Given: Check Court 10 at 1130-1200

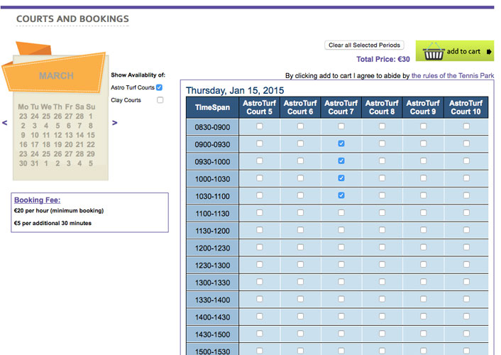Looking at the screenshot, I should (x=466, y=229).
